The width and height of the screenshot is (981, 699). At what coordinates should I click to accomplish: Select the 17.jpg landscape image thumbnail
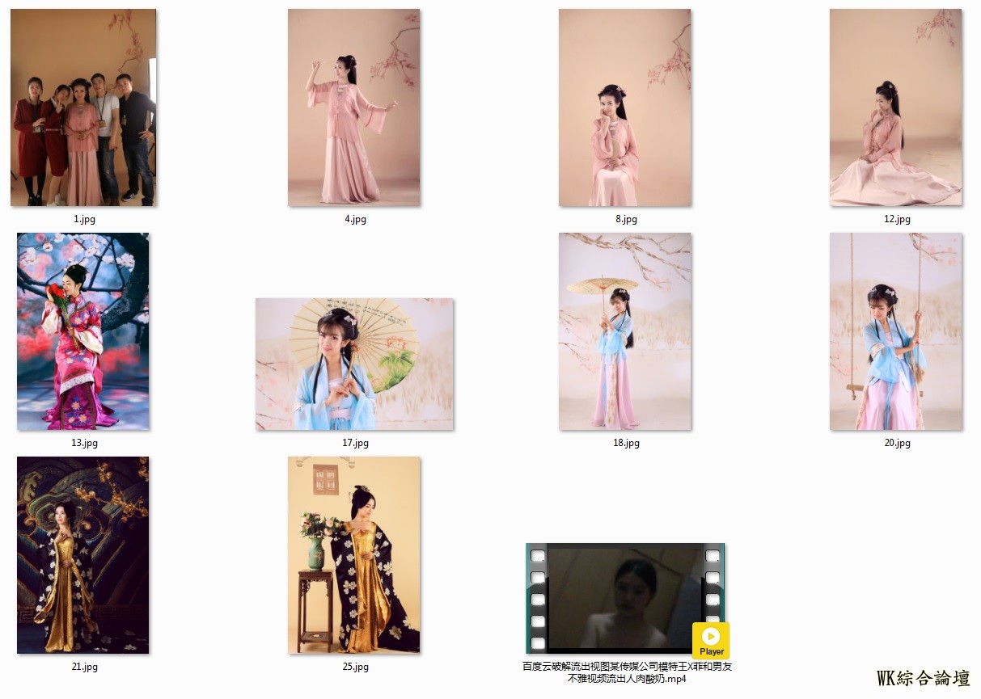click(x=354, y=364)
